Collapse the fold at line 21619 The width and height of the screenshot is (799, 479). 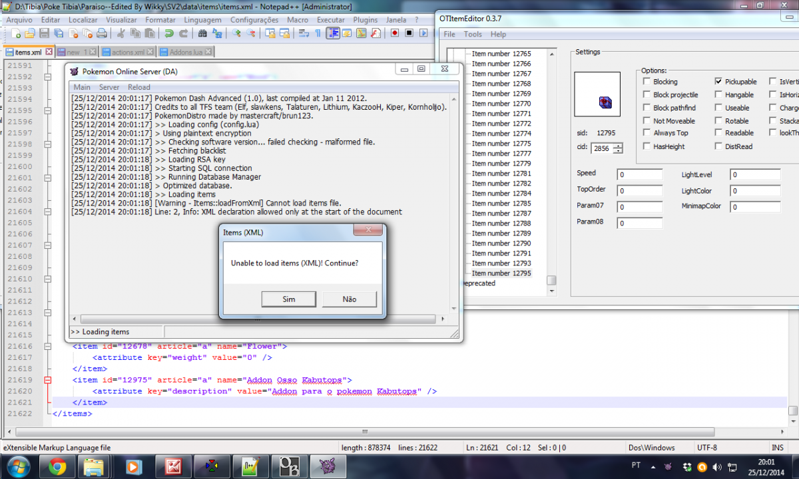[x=47, y=380]
